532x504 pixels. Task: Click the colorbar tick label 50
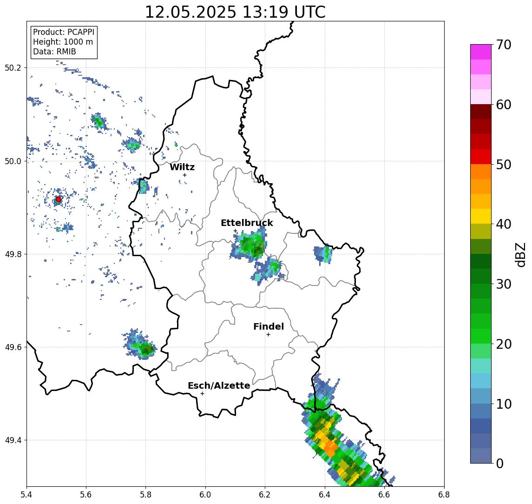coord(504,165)
